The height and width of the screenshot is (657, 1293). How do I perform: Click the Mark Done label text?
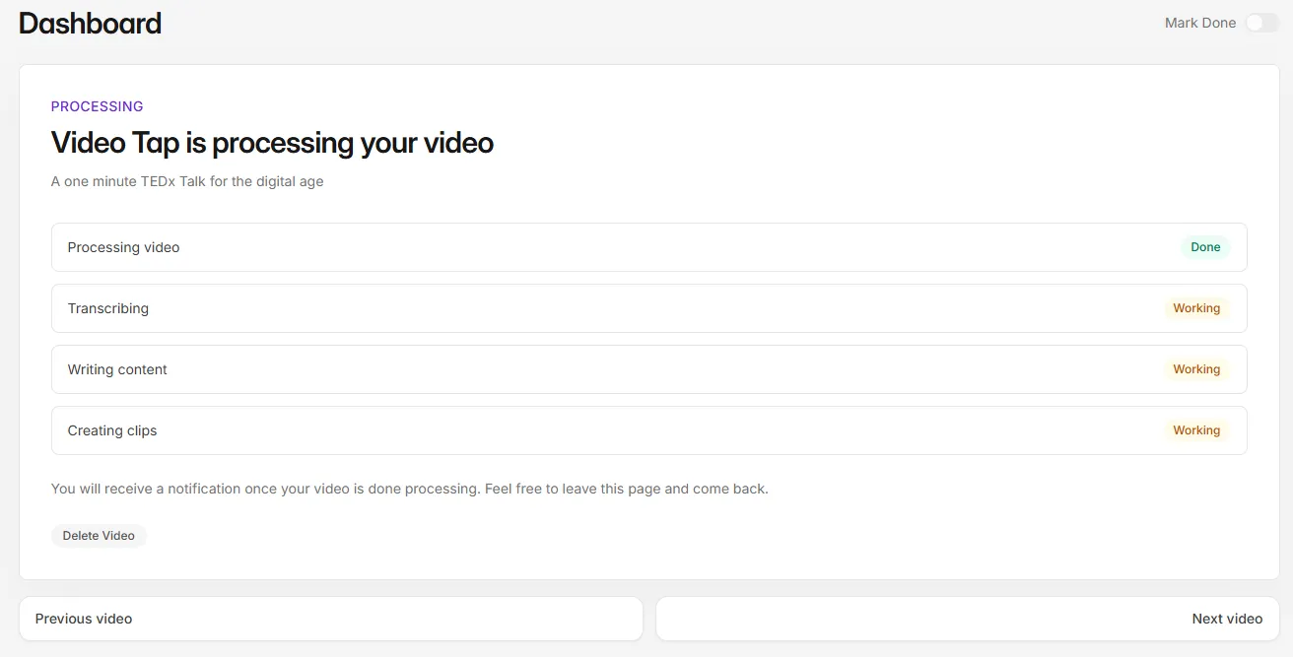[x=1200, y=23]
